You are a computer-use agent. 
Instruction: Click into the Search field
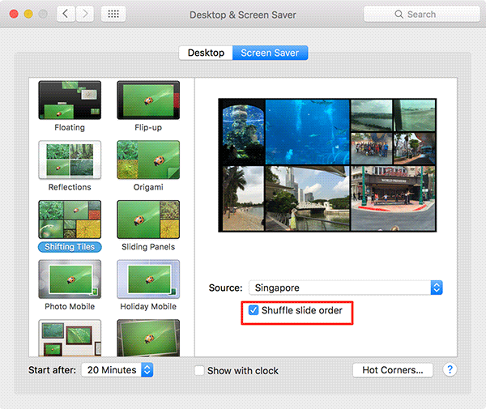coord(421,15)
